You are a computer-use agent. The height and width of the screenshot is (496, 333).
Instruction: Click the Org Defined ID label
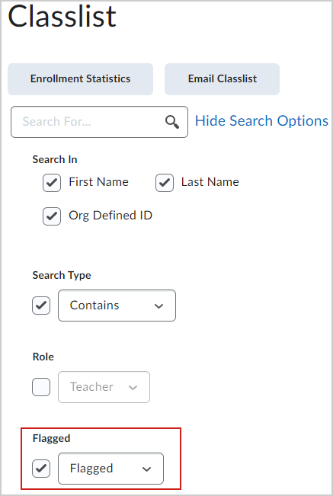[110, 216]
